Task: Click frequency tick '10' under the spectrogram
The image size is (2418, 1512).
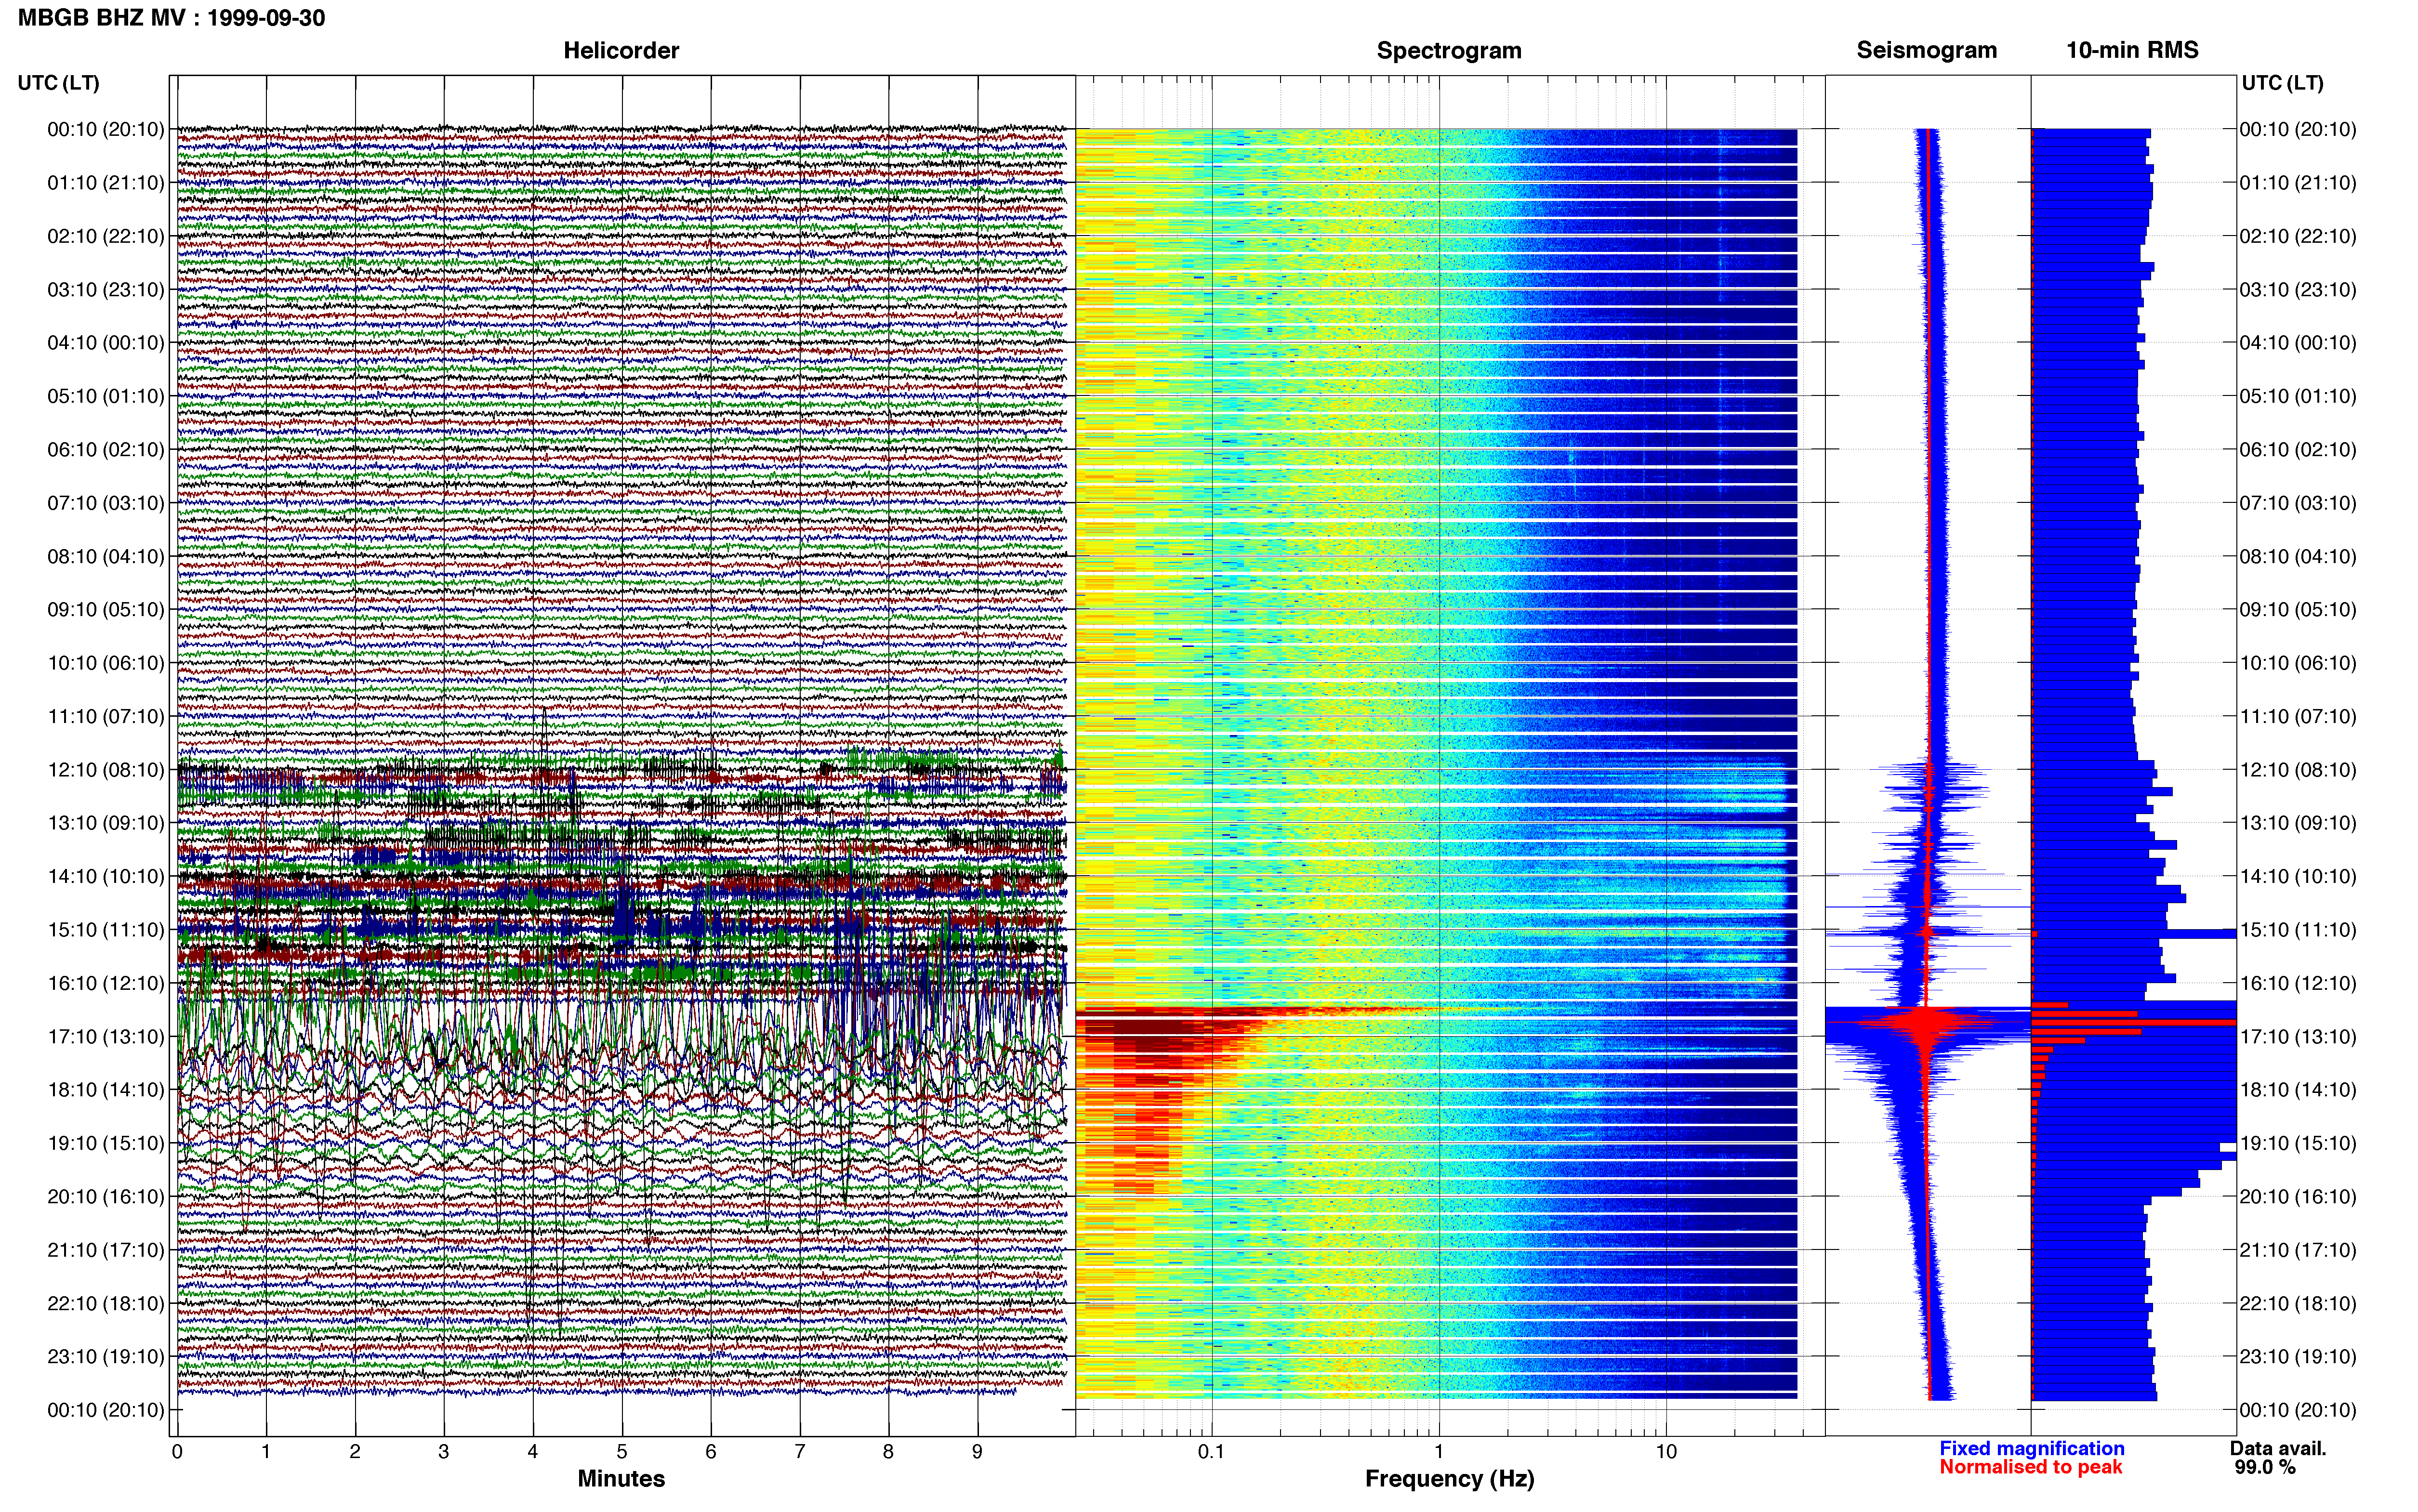Action: point(1666,1452)
